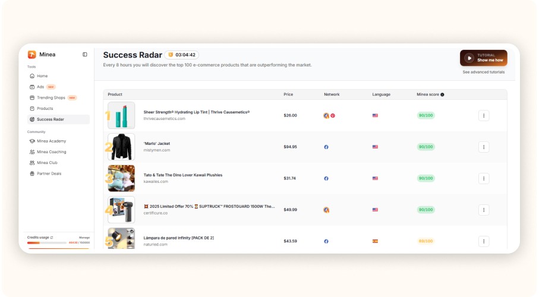
Task: Open options menu for SUPTRUCK FROSTGUARD row
Action: pyautogui.click(x=484, y=210)
